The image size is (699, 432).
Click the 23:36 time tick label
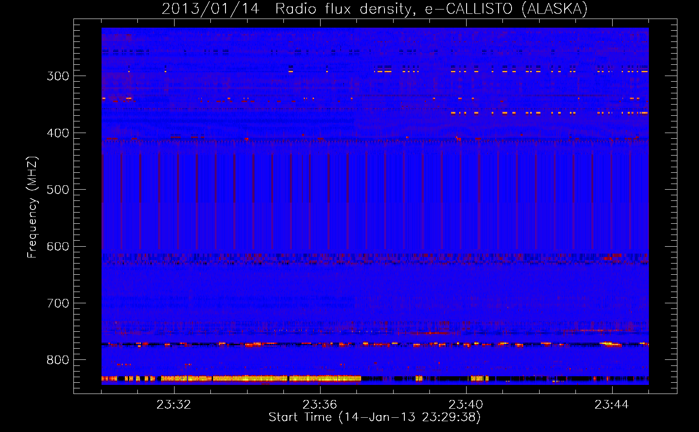(x=320, y=405)
